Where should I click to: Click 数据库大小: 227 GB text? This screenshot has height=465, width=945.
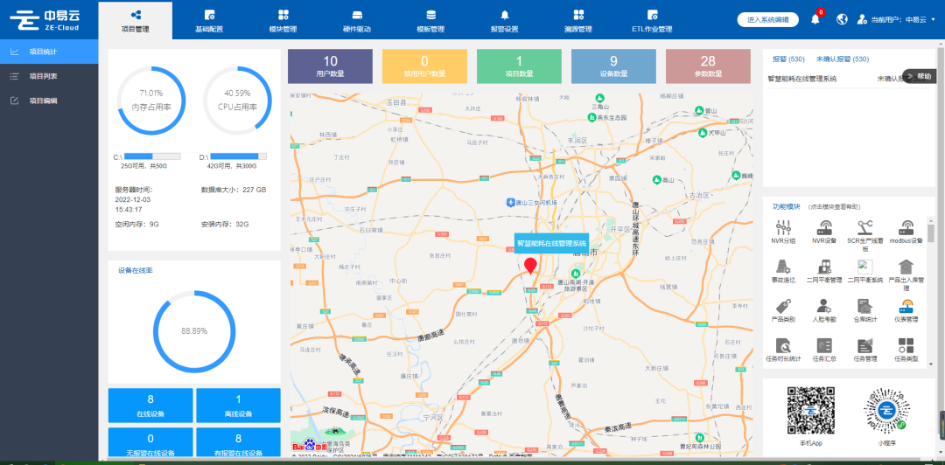pyautogui.click(x=234, y=189)
